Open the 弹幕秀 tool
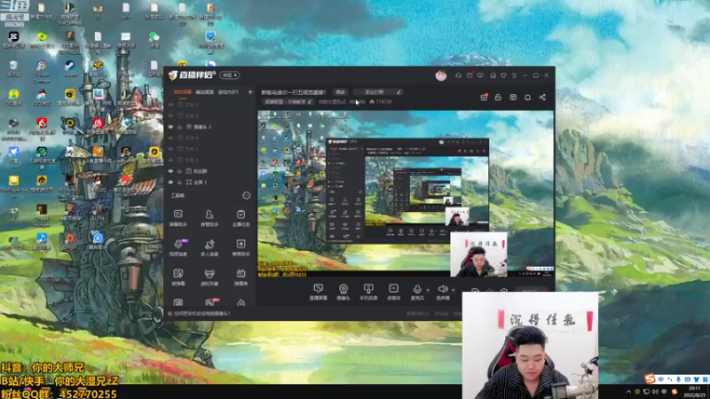Image resolution: width=710 pixels, height=399 pixels. (x=241, y=277)
